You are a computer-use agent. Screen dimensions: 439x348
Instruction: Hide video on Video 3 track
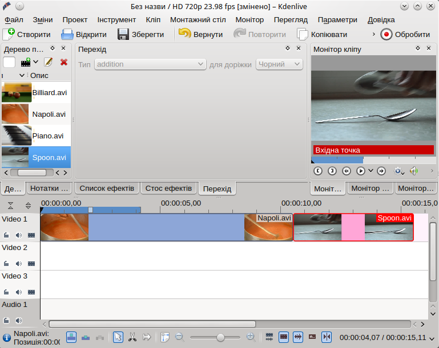(31, 292)
